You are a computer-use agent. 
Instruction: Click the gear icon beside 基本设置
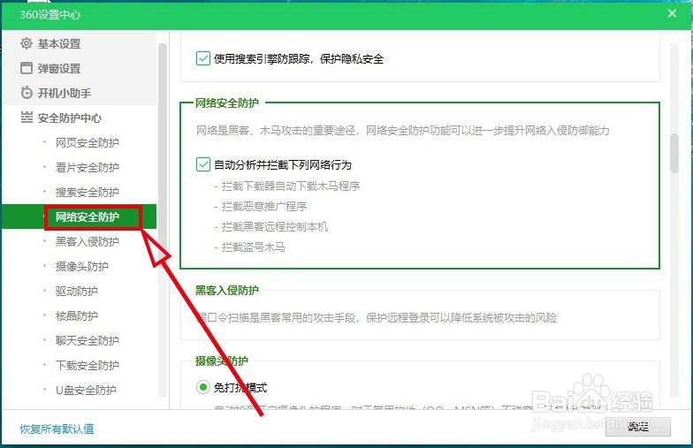[27, 43]
